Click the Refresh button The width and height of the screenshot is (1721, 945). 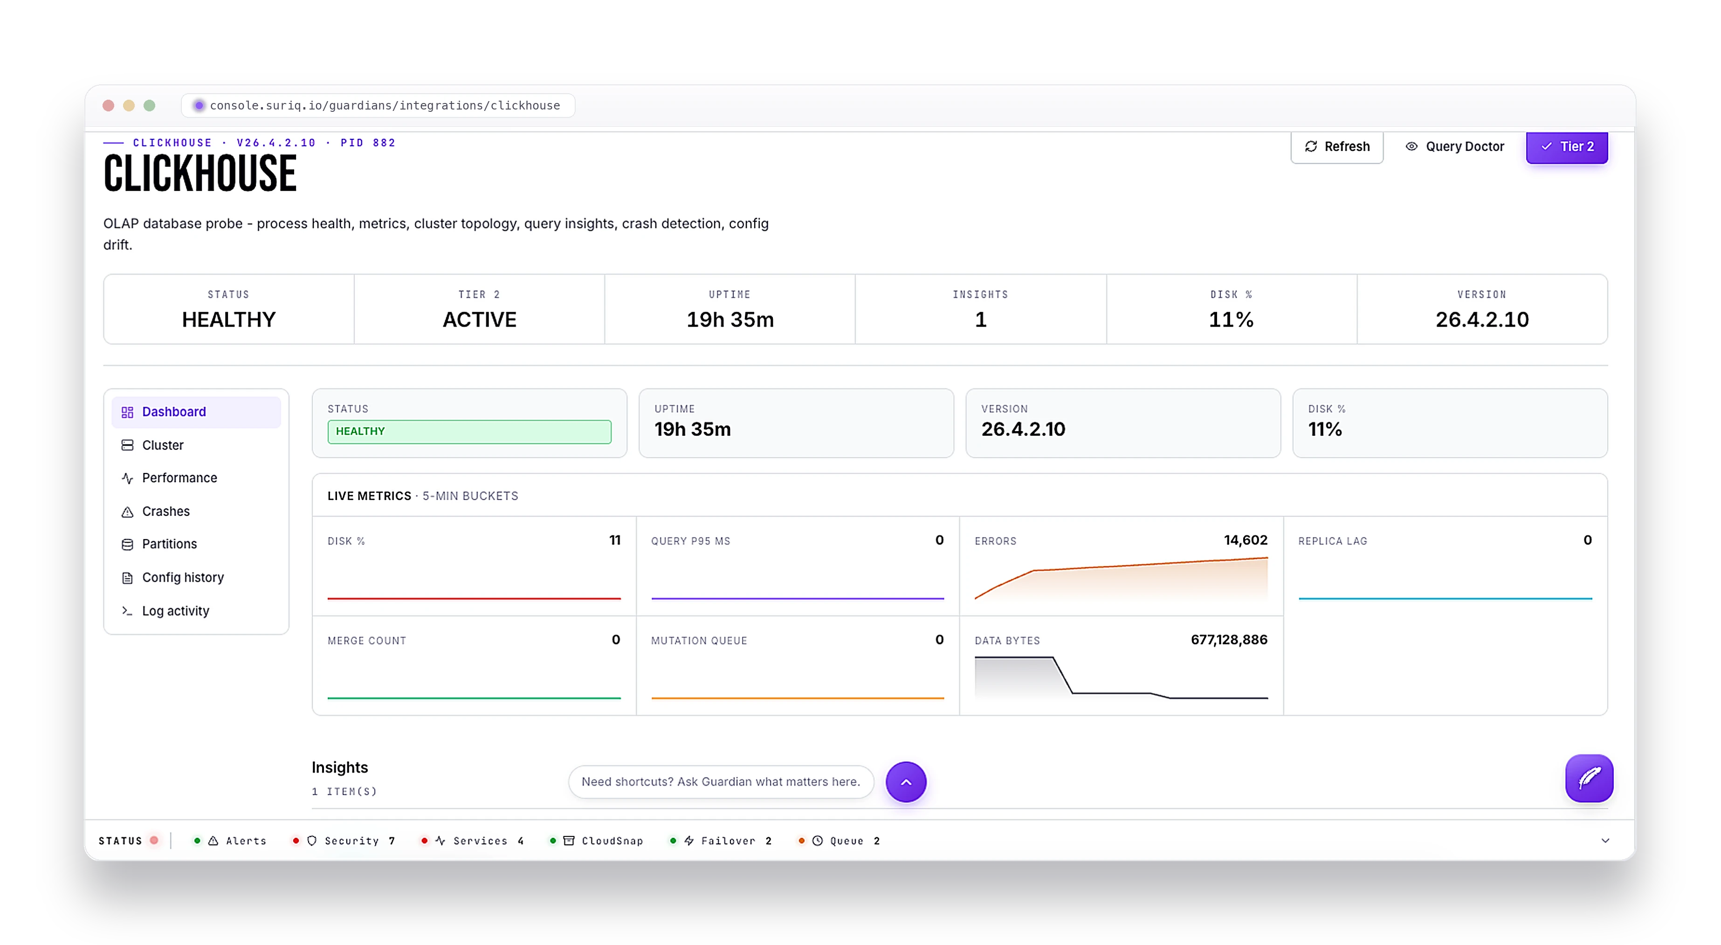(1336, 146)
